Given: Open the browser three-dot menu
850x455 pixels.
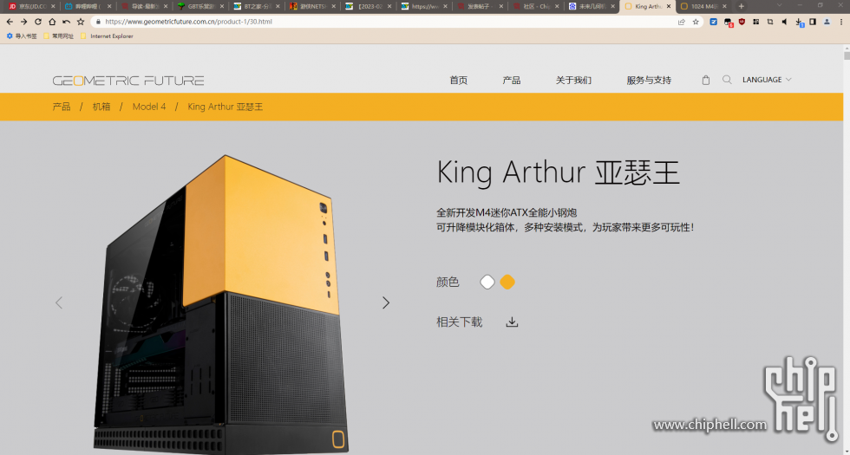Looking at the screenshot, I should coord(840,22).
